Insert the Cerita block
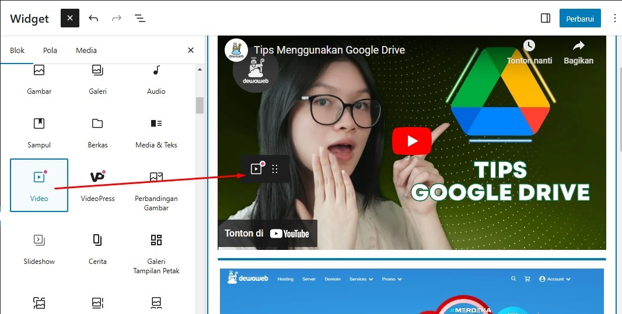The image size is (622, 314). coord(97,249)
